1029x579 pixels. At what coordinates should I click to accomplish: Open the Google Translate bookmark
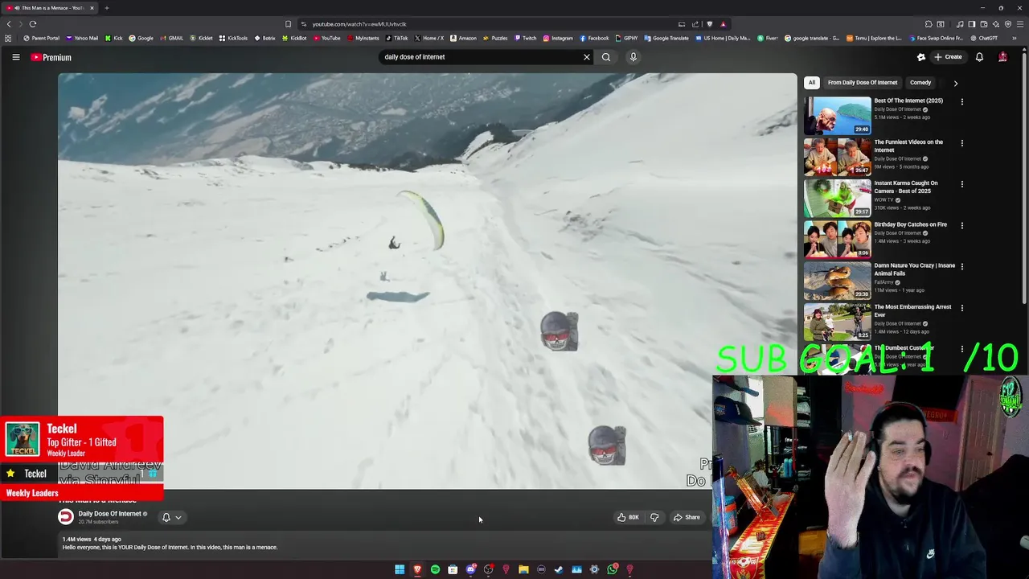pos(666,38)
